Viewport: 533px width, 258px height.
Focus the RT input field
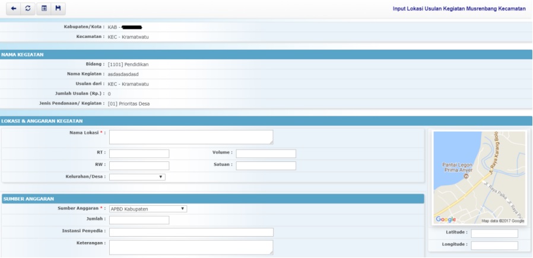tap(139, 154)
